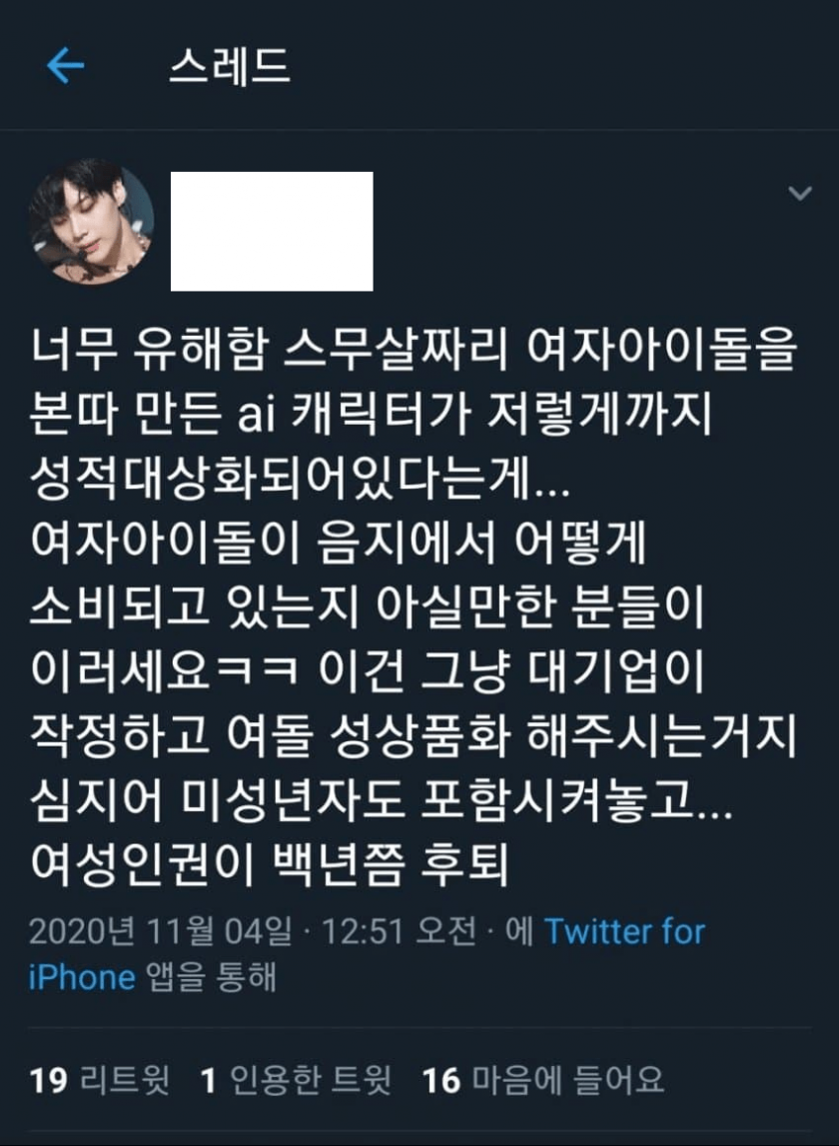
Task: Click the word iPhone in source link
Action: point(82,977)
